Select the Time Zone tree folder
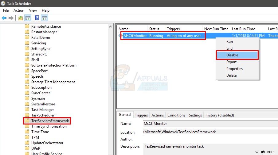This screenshot has width=278, height=155. [40, 132]
